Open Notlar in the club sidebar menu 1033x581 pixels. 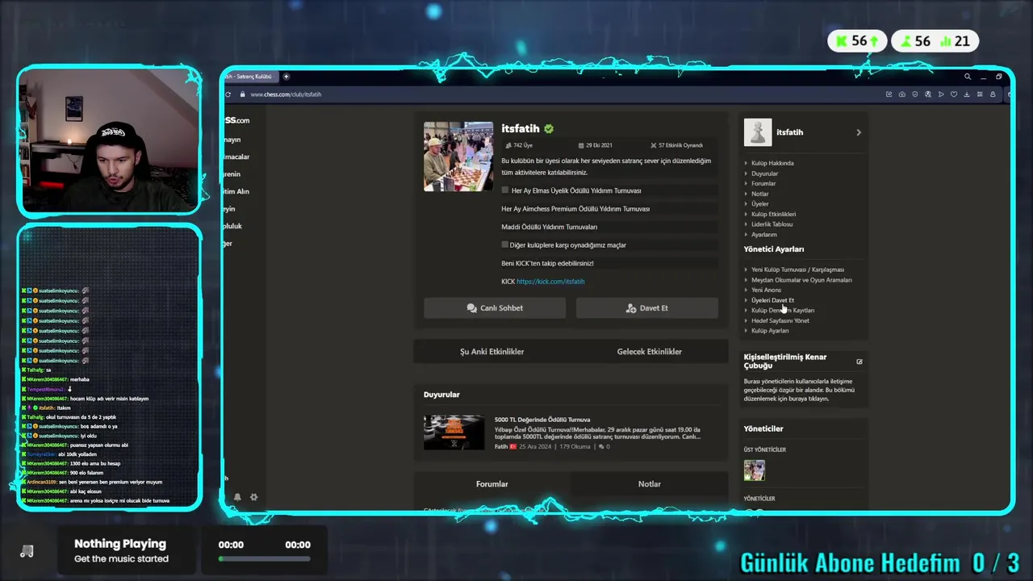[760, 194]
